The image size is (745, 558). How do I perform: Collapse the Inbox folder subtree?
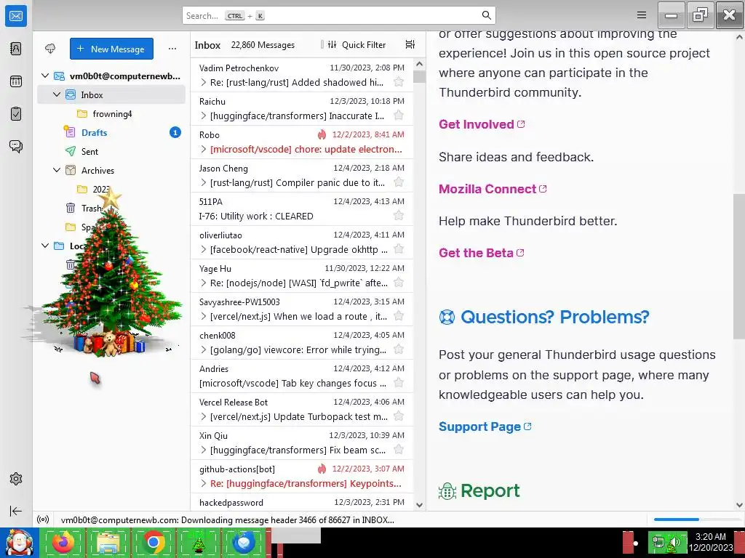pyautogui.click(x=57, y=95)
